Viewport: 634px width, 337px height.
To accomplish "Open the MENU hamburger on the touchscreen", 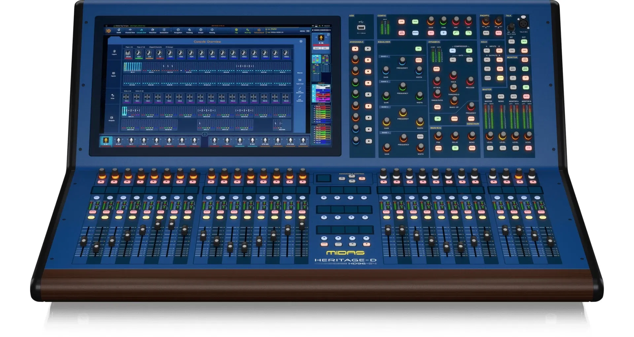I will [304, 31].
